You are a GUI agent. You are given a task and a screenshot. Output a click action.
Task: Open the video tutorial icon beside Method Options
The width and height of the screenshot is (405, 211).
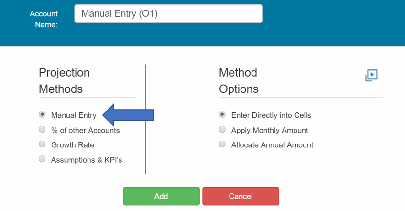tap(372, 75)
